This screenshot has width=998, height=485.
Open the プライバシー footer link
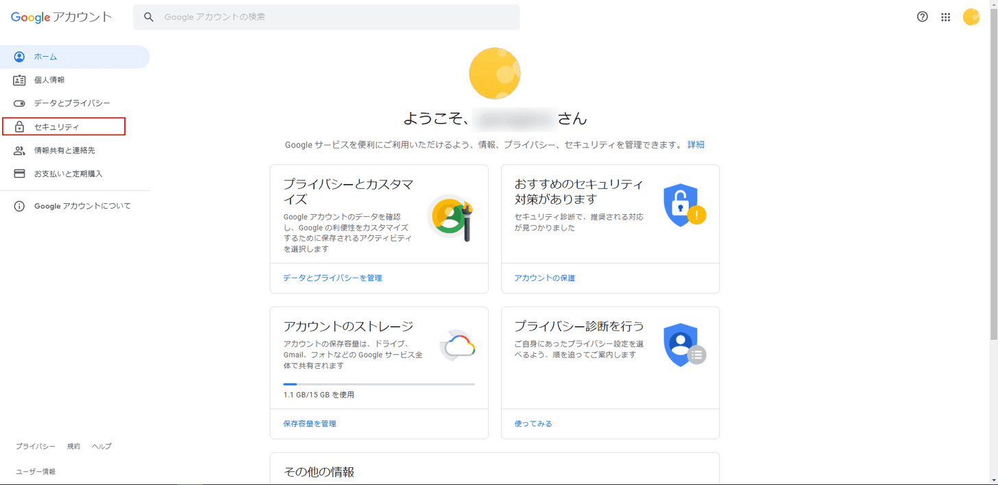36,447
